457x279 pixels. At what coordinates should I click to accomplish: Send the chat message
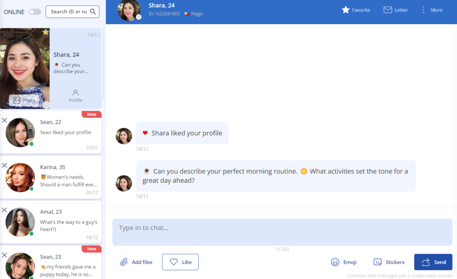click(x=433, y=262)
